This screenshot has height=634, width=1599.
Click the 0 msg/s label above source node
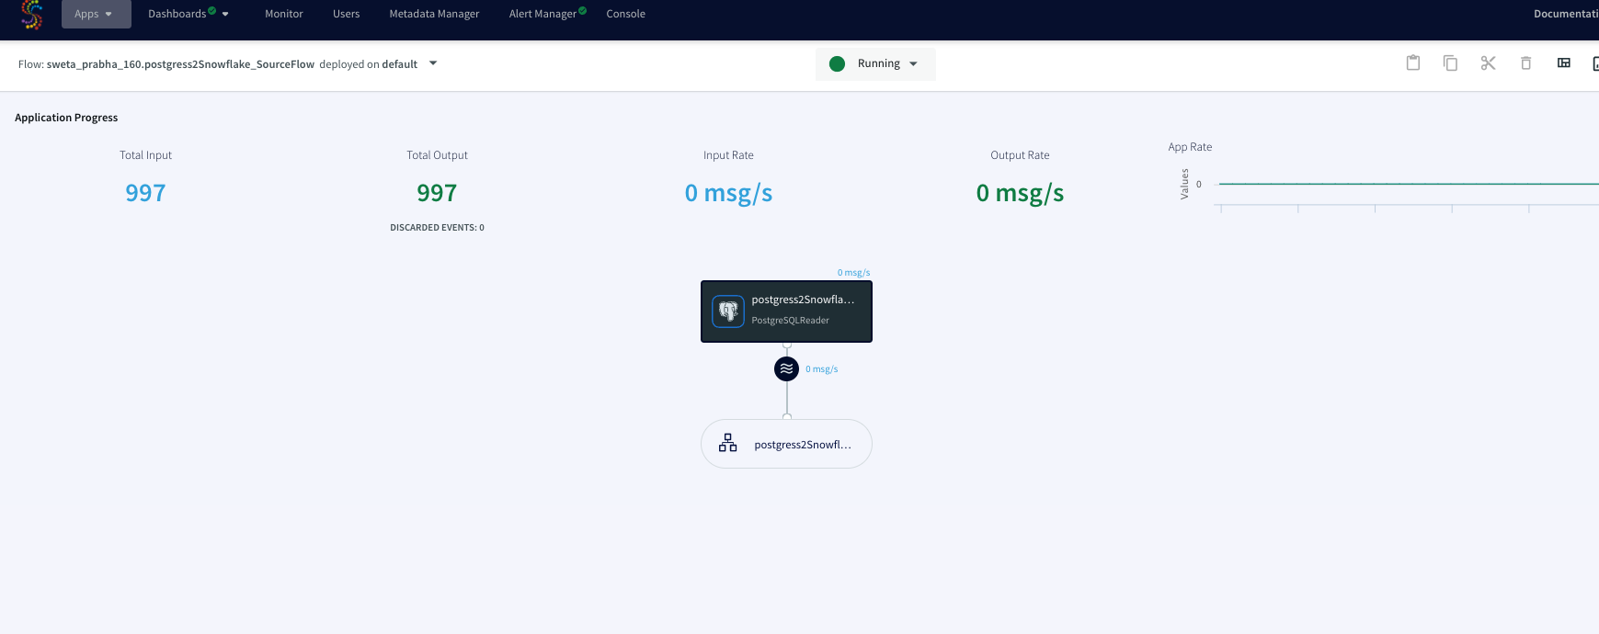[853, 273]
